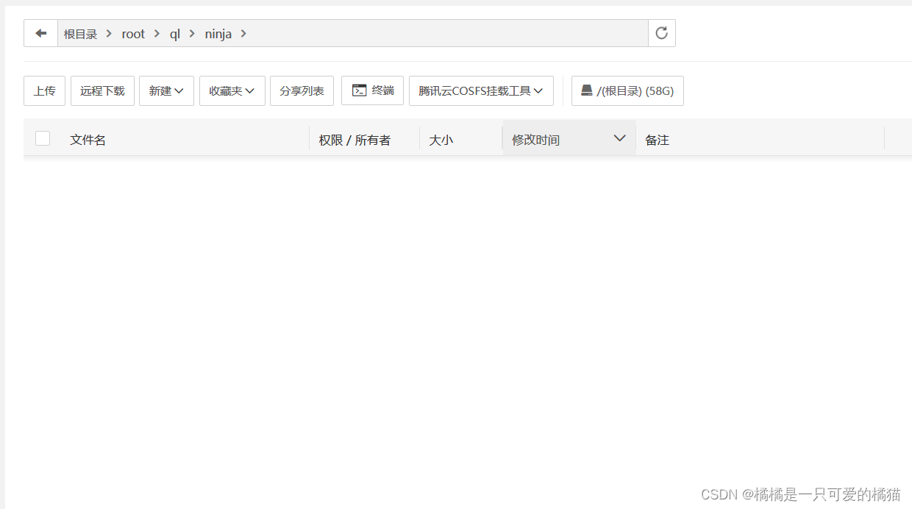Viewport: 912px width, 509px height.
Task: Sort by 修改时间 using the arrow
Action: (x=619, y=138)
